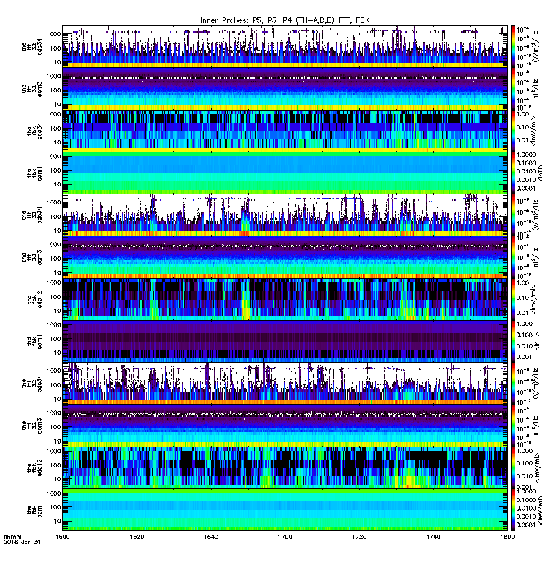This screenshot has height=578, width=542.
Task: Click the '1800' time axis tick label
Action: point(507,537)
